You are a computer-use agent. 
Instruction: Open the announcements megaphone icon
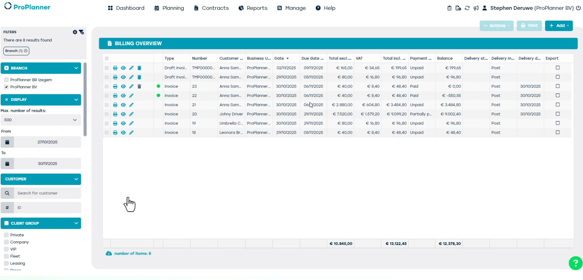pos(476,8)
